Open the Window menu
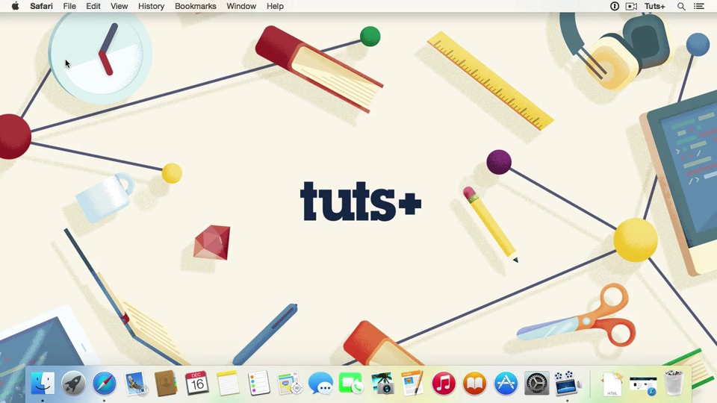The height and width of the screenshot is (403, 717). [241, 6]
